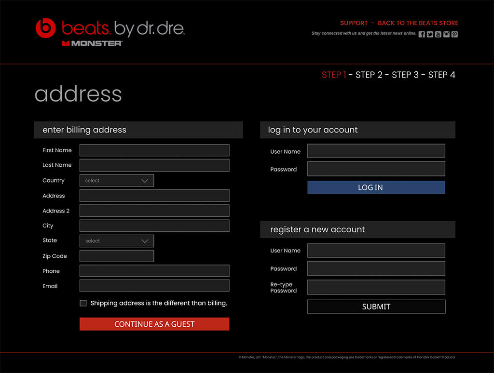The image size is (494, 373).
Task: Click Back to the Beats Store
Action: click(418, 23)
